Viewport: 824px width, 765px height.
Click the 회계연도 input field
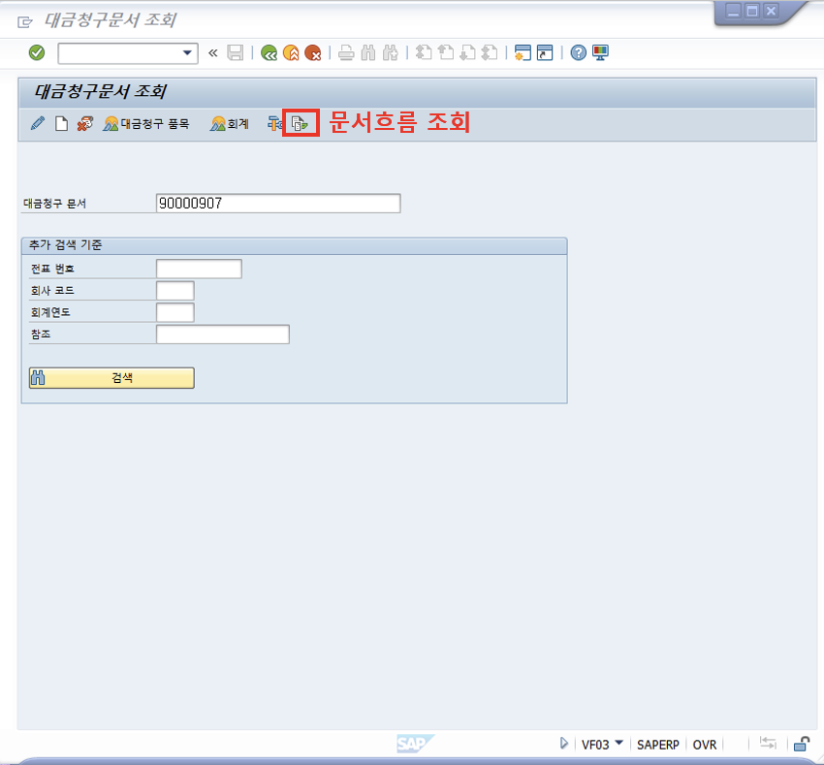pyautogui.click(x=175, y=312)
